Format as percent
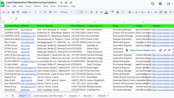Image resolution: width=174 pixels, height=98 pixels. [x=40, y=12]
